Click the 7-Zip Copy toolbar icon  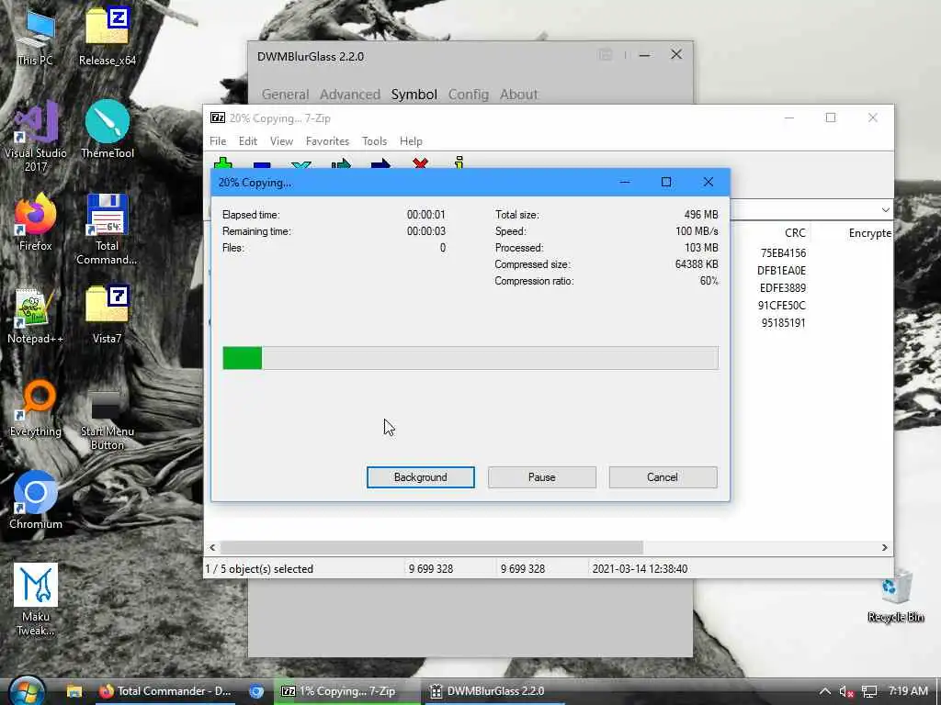341,163
